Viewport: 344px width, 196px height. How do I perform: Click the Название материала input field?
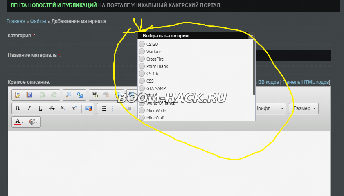[292, 55]
